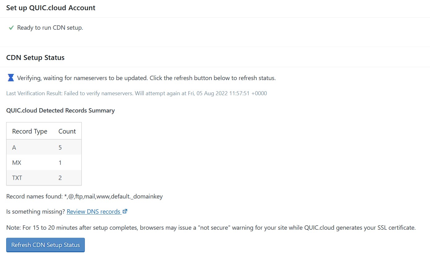The height and width of the screenshot is (260, 430).
Task: Select the A record type cell
Action: 14,147
